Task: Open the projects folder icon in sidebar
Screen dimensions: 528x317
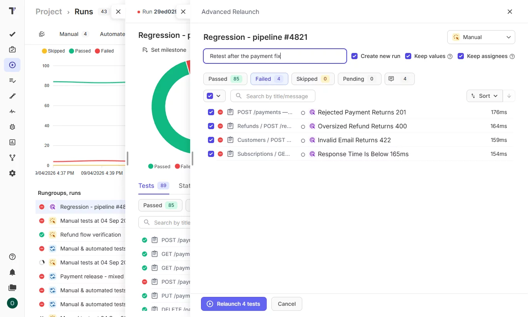Action: [12, 288]
